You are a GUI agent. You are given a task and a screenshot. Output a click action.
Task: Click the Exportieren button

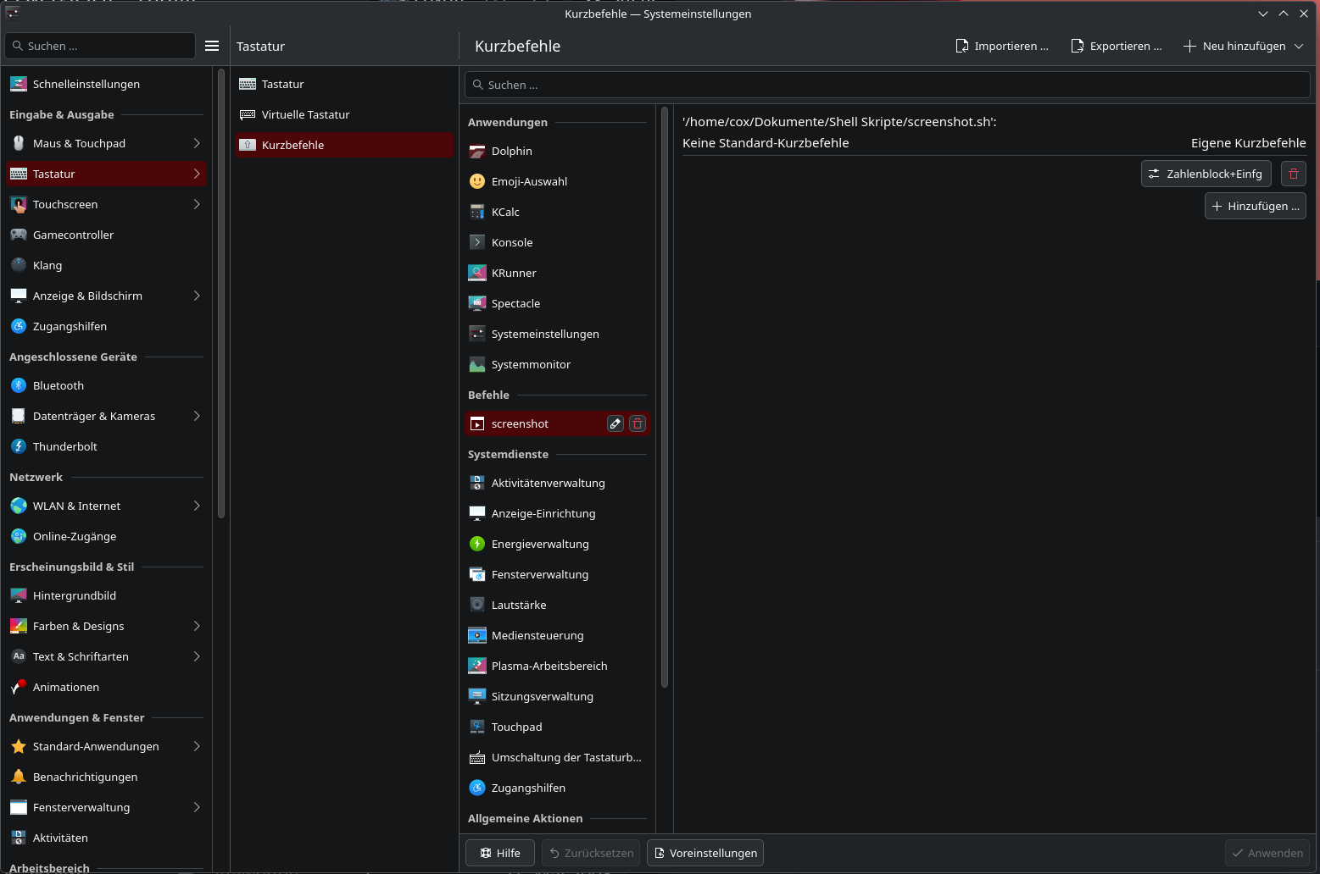[1117, 46]
